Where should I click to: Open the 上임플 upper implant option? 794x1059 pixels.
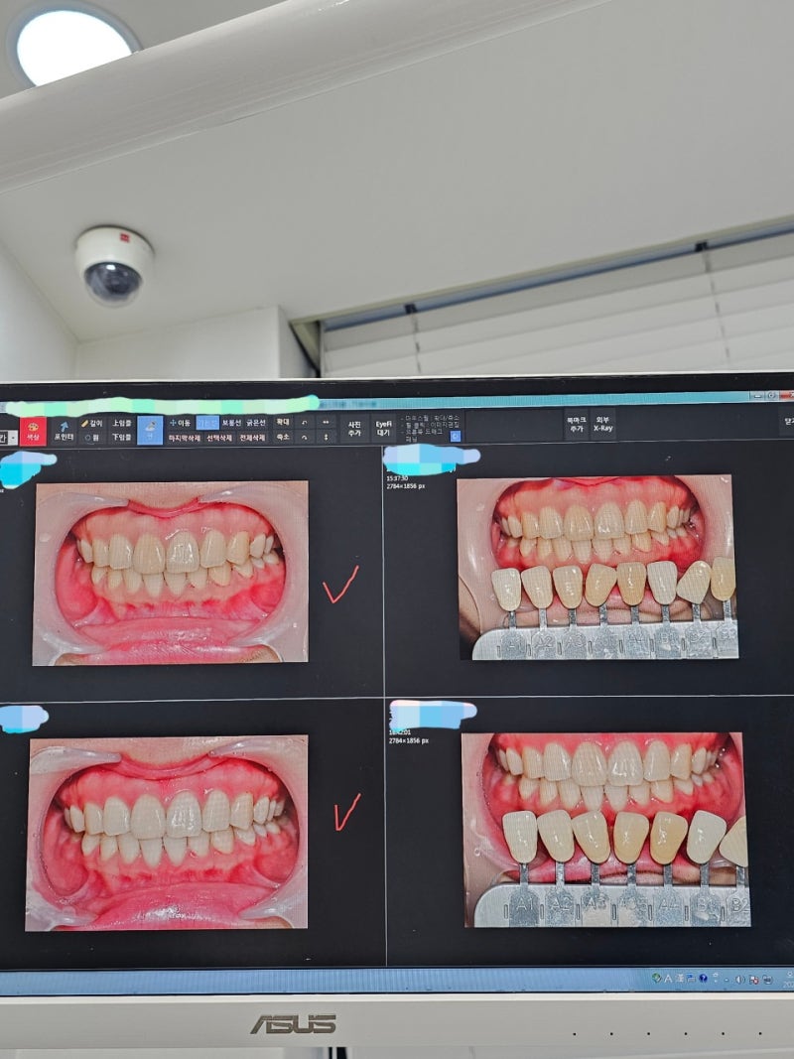[x=121, y=423]
